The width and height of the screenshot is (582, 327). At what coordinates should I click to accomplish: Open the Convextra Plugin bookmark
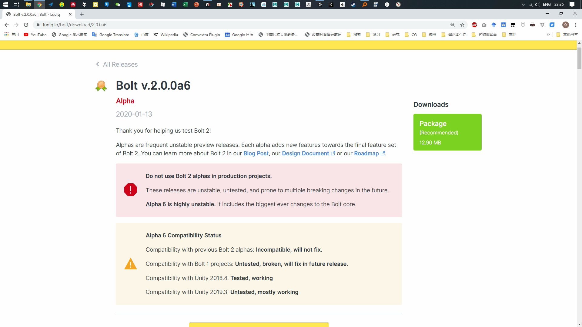[x=202, y=35]
